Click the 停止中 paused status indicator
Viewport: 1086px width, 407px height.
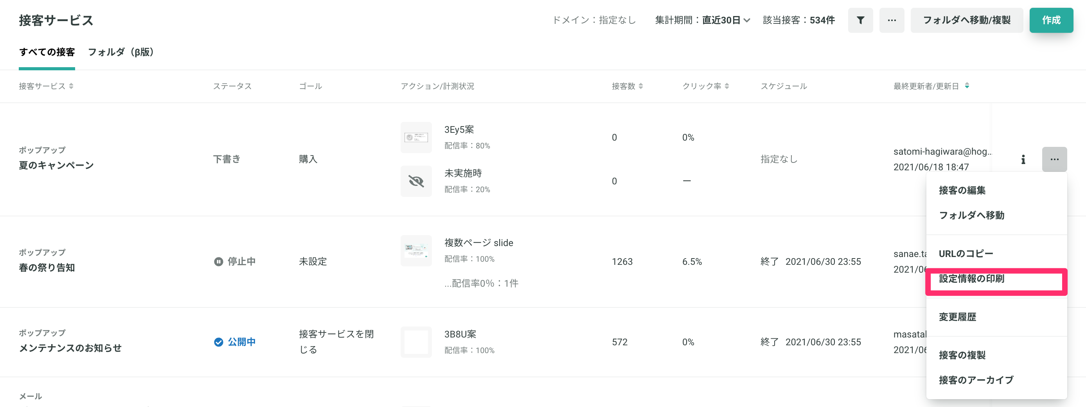coord(235,262)
